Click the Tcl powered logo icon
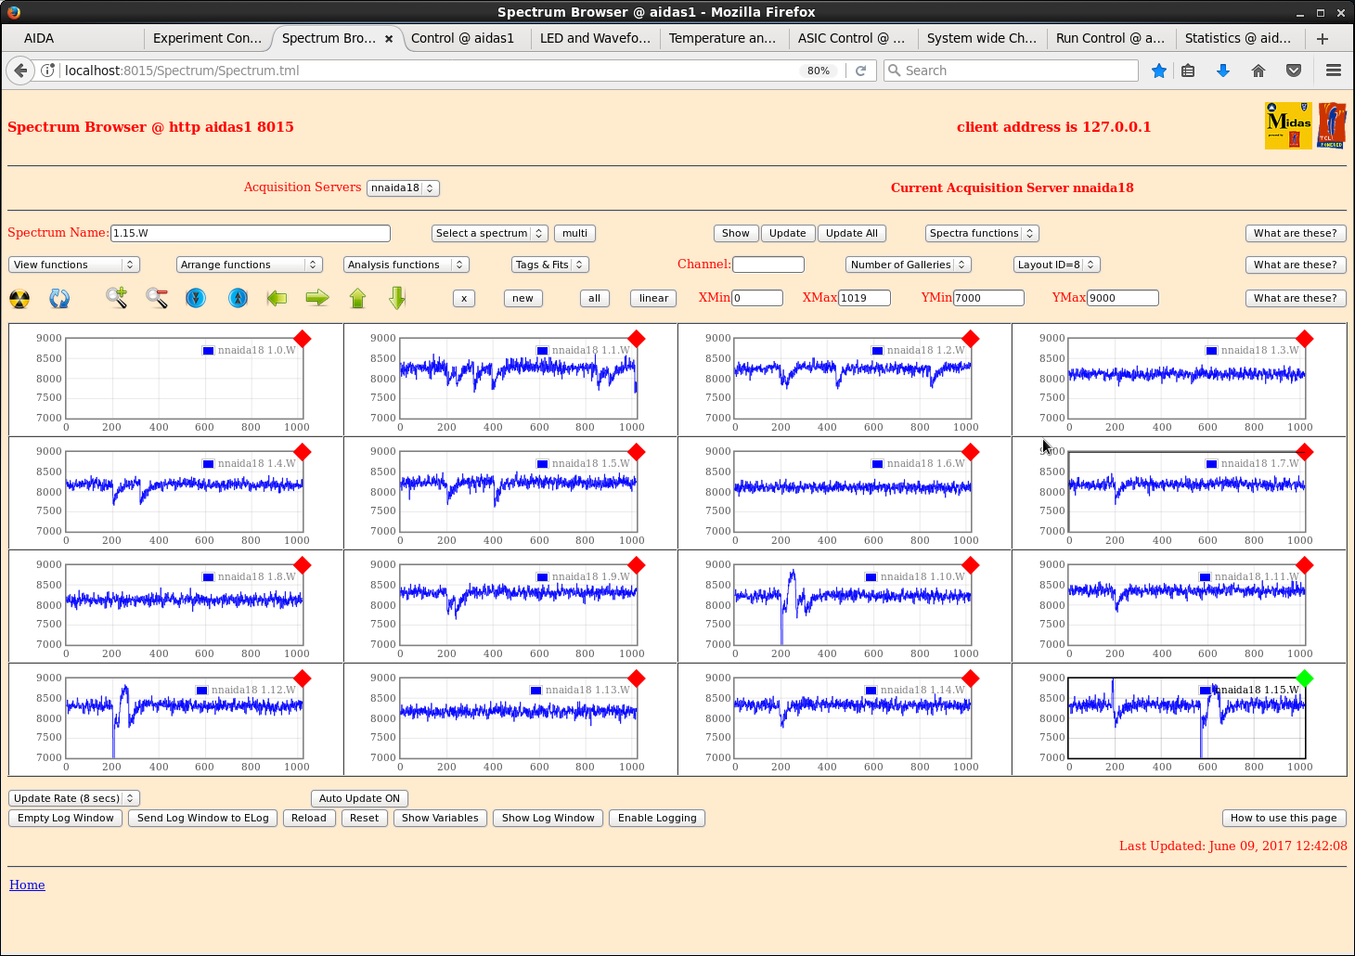The width and height of the screenshot is (1355, 956). 1332,125
